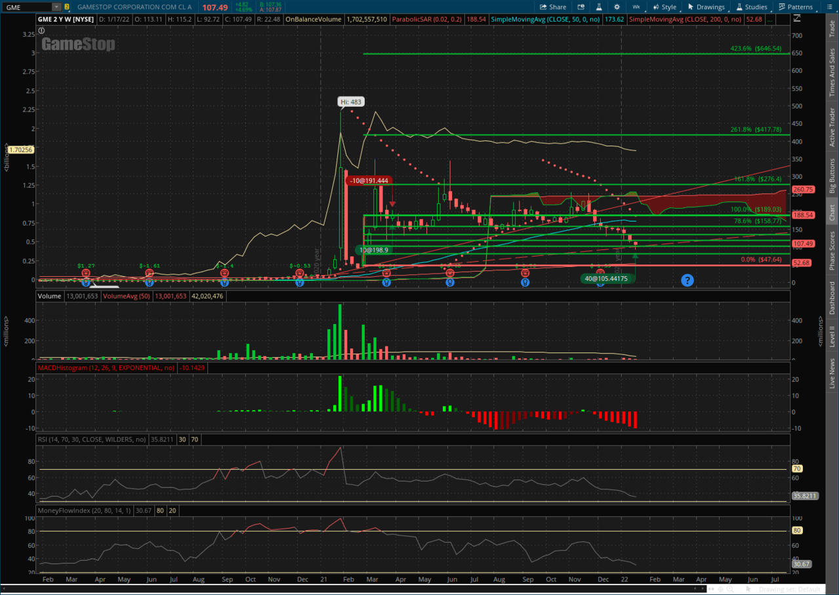Click the 423.6% ($646.54) Fibonacci label

(x=756, y=49)
